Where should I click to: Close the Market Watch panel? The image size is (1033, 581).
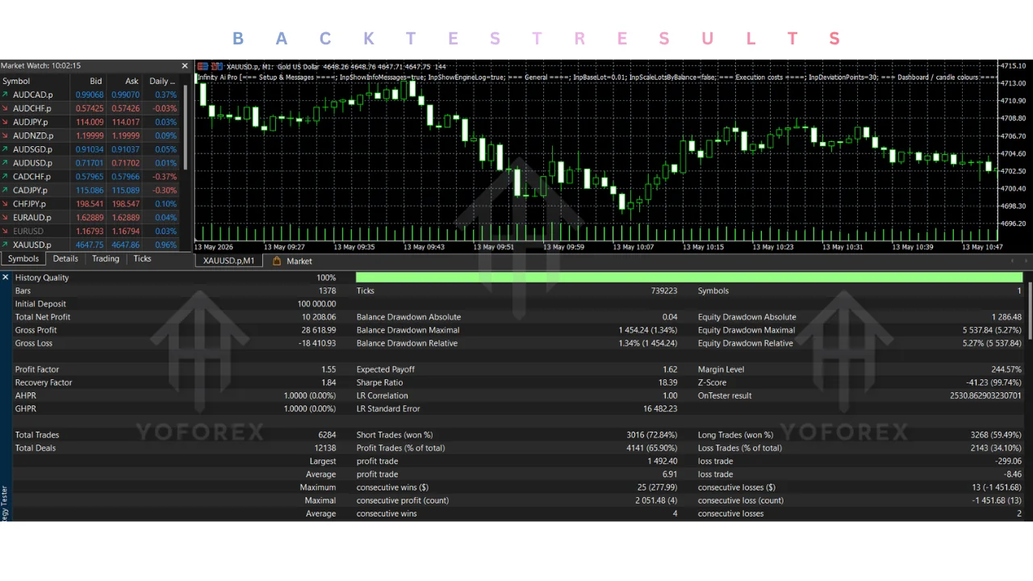click(184, 66)
